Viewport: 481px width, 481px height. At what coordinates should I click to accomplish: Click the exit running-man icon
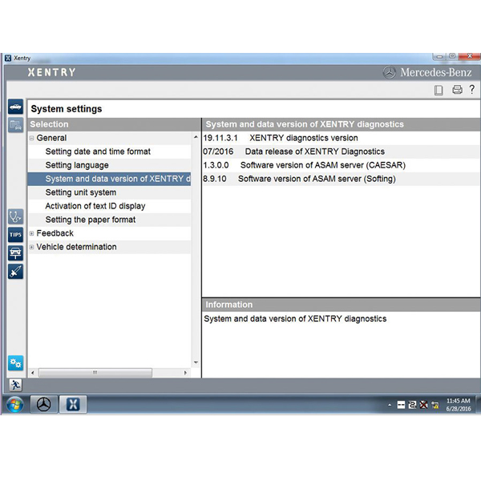pos(15,385)
